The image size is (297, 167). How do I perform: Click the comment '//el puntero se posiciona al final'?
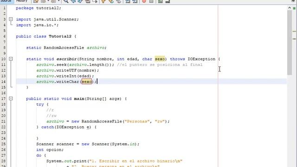(x=160, y=65)
